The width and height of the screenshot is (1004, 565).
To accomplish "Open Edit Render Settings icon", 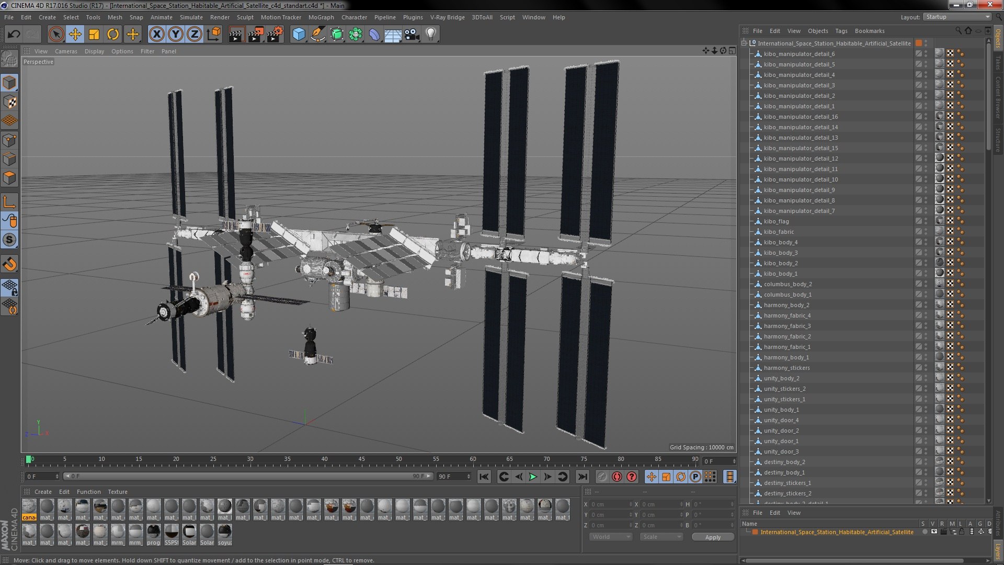I will coord(275,35).
